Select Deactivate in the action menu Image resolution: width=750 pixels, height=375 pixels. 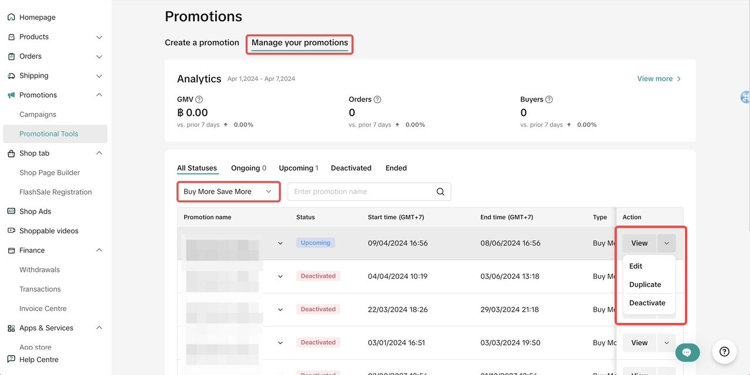point(647,303)
